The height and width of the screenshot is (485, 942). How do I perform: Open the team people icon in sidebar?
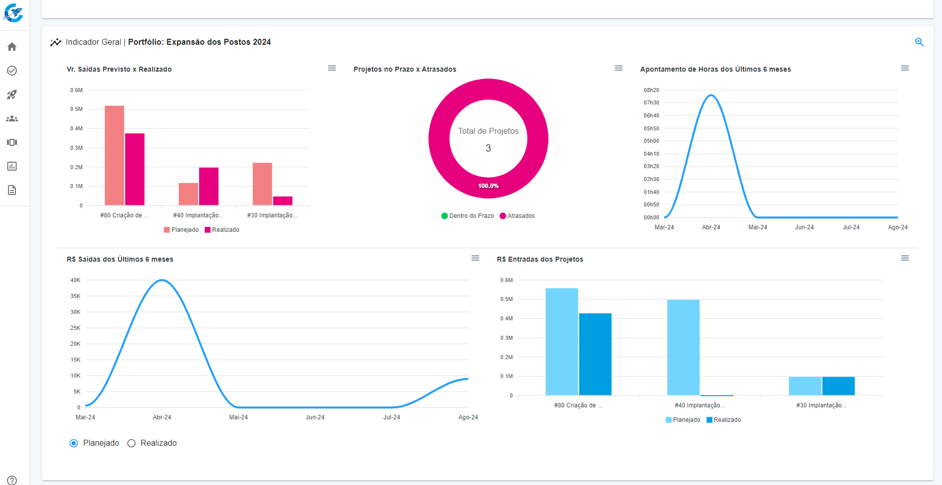[12, 118]
